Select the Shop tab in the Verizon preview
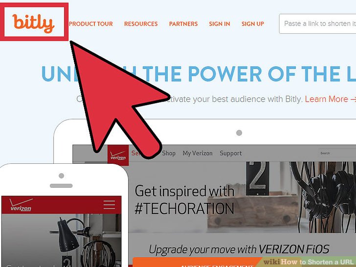 point(169,153)
